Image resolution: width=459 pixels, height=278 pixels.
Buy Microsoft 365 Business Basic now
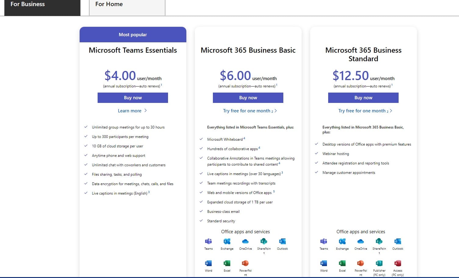coord(248,98)
